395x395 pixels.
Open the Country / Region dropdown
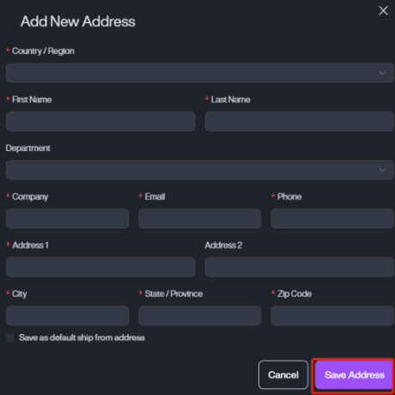click(200, 73)
